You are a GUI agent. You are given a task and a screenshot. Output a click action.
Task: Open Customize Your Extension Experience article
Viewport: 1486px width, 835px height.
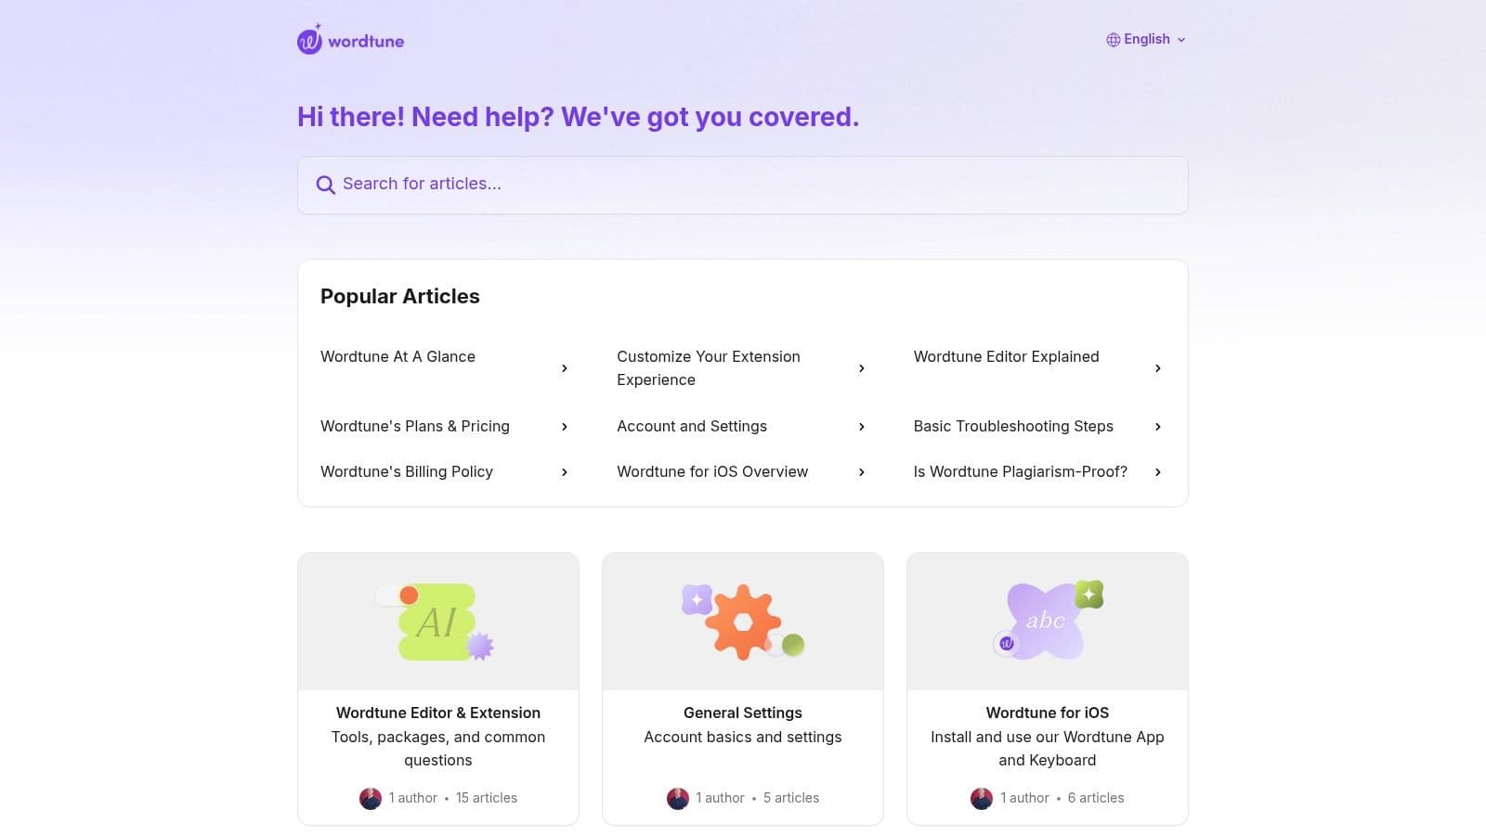(709, 368)
